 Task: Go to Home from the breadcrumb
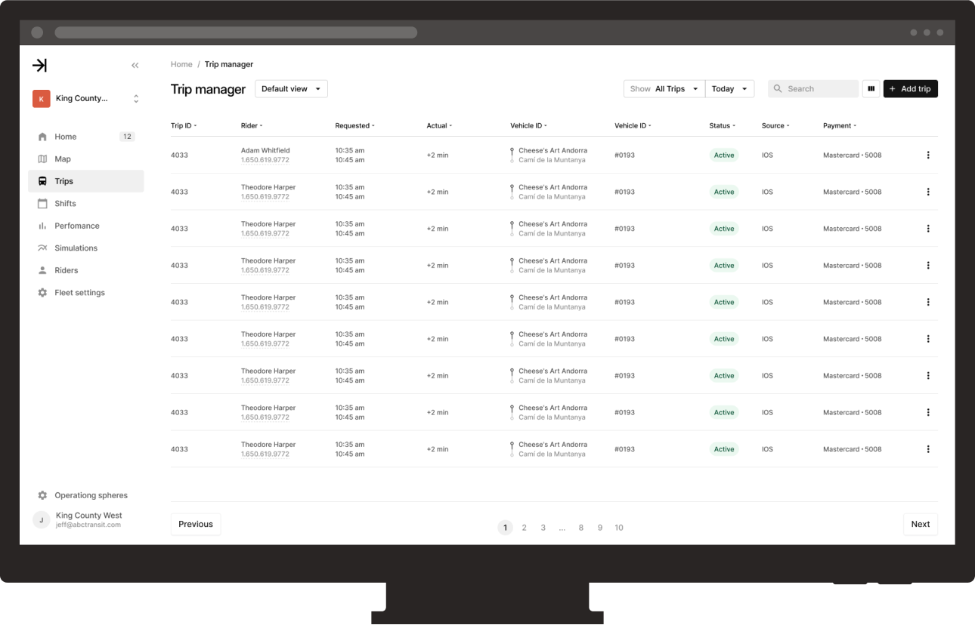[181, 64]
